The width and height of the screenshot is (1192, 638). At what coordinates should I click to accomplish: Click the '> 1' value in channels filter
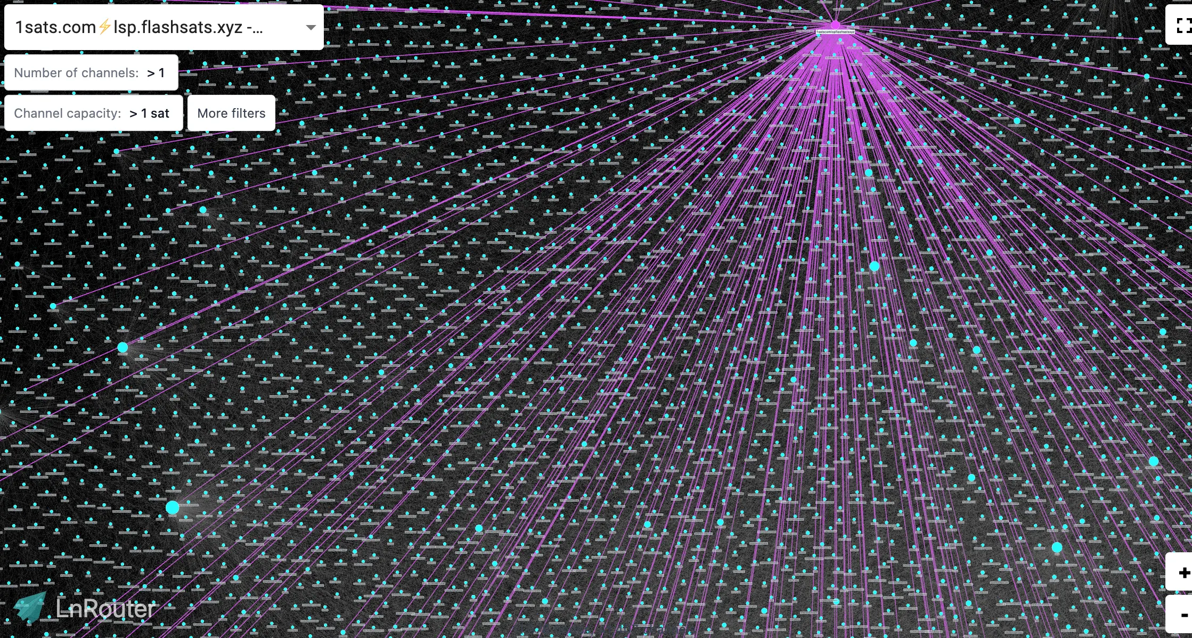click(x=156, y=72)
